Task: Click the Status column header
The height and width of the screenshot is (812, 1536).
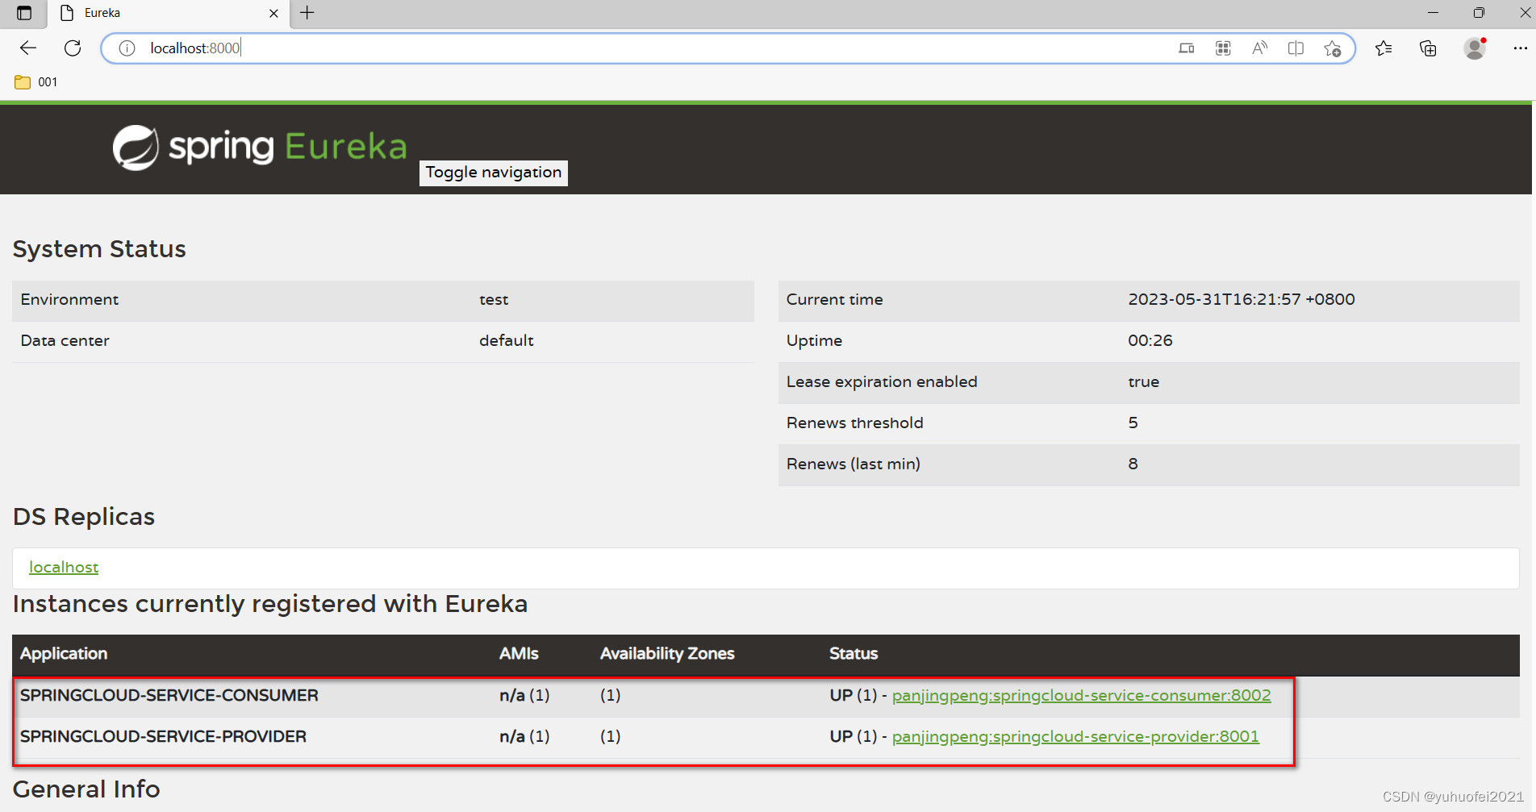Action: 854,653
